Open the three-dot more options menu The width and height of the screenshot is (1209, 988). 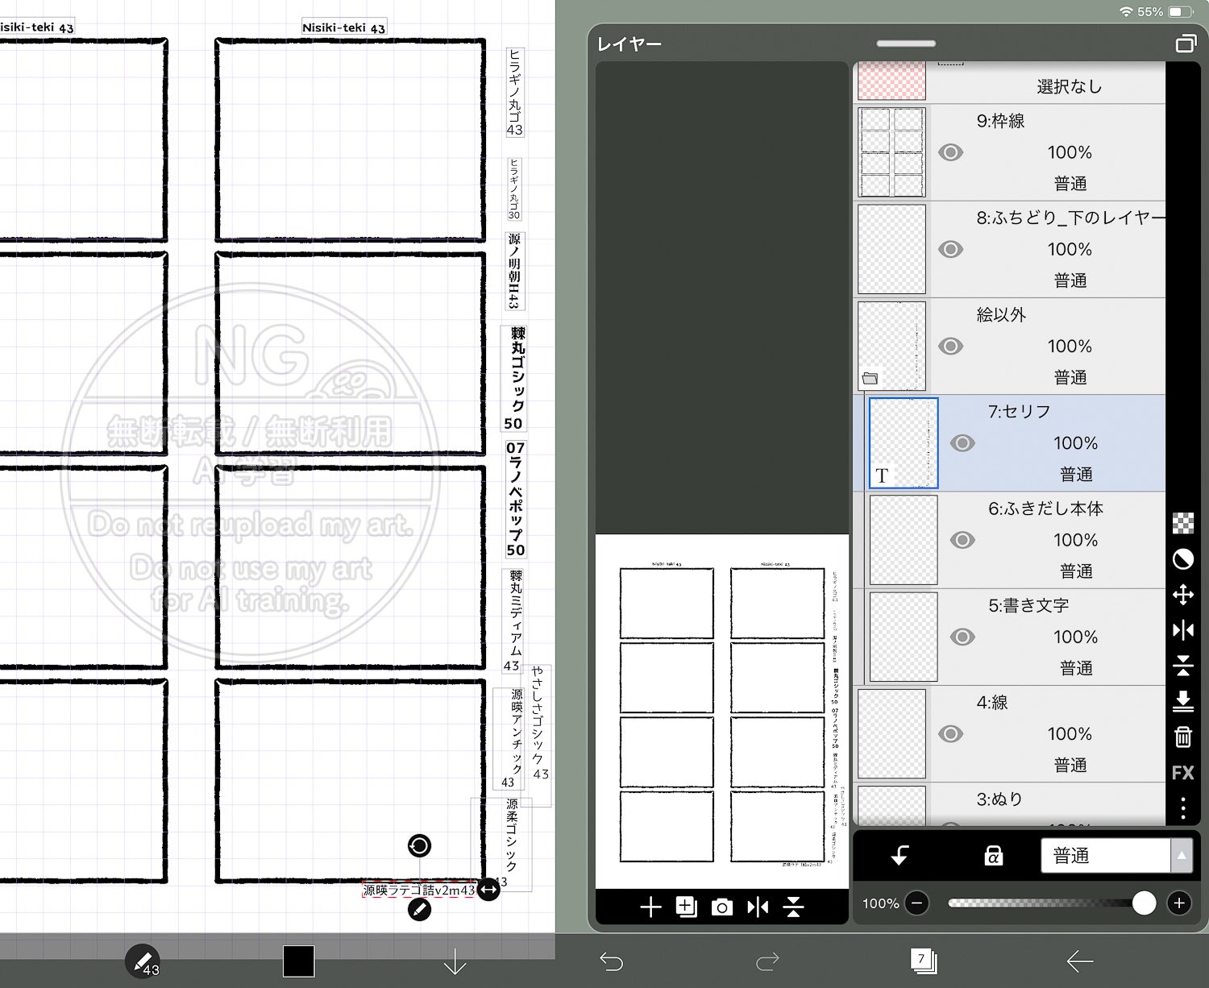[1182, 807]
